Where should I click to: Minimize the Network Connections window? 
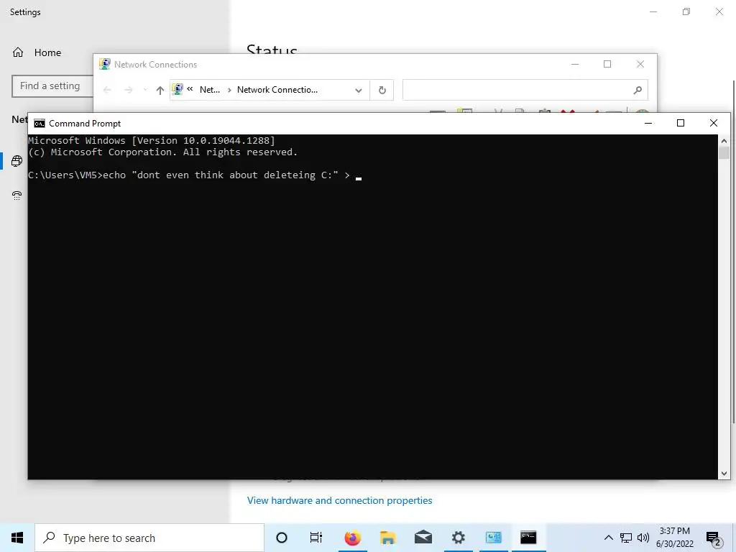(x=575, y=64)
